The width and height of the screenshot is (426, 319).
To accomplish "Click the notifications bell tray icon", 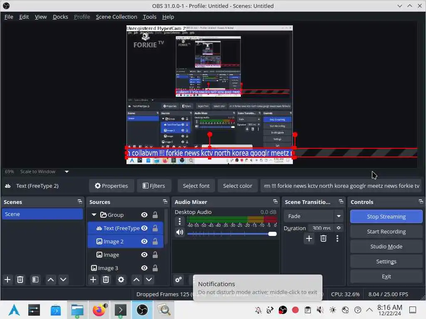I will (258, 310).
